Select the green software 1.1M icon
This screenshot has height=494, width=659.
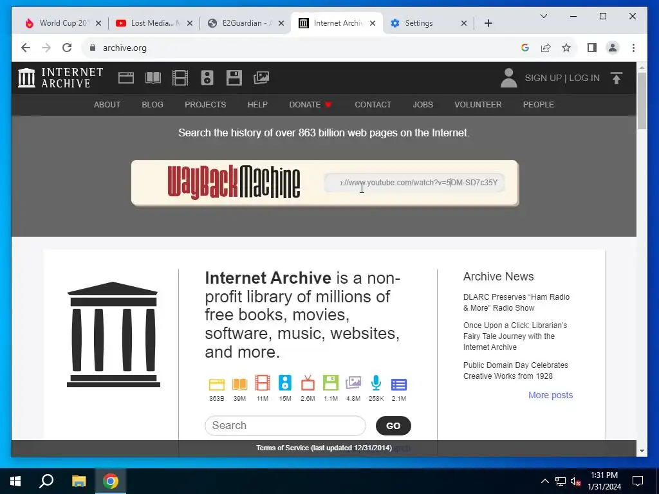331,383
